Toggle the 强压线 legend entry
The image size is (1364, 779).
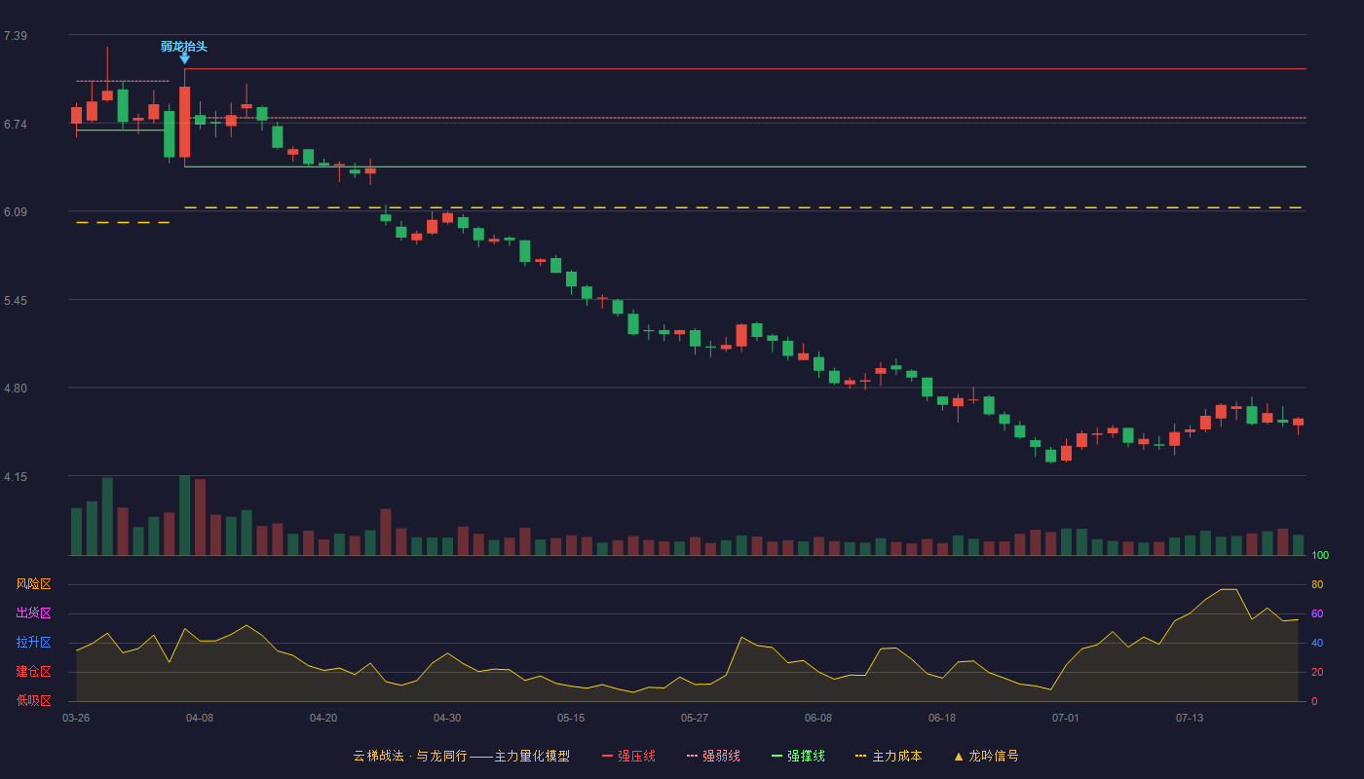628,756
